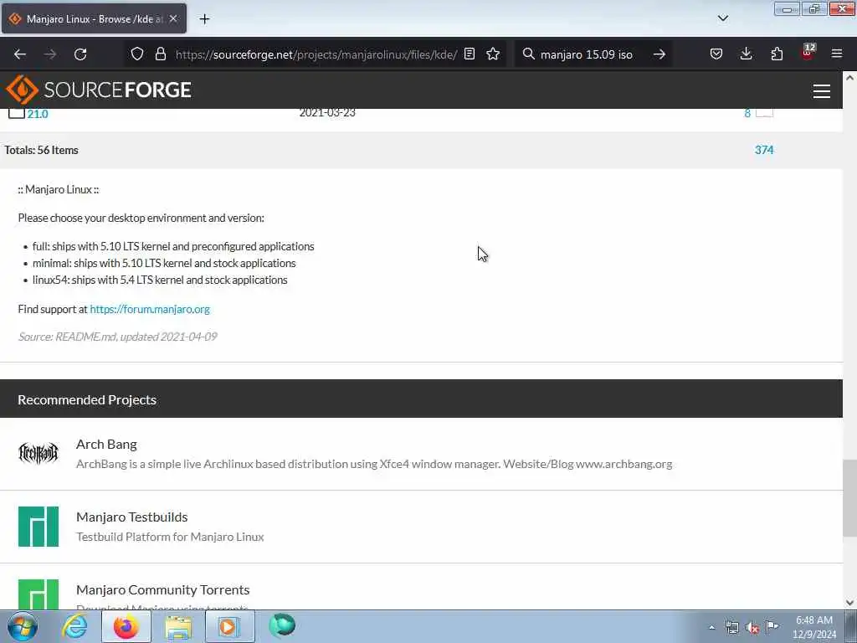Open the Action Center flag icon

772,626
